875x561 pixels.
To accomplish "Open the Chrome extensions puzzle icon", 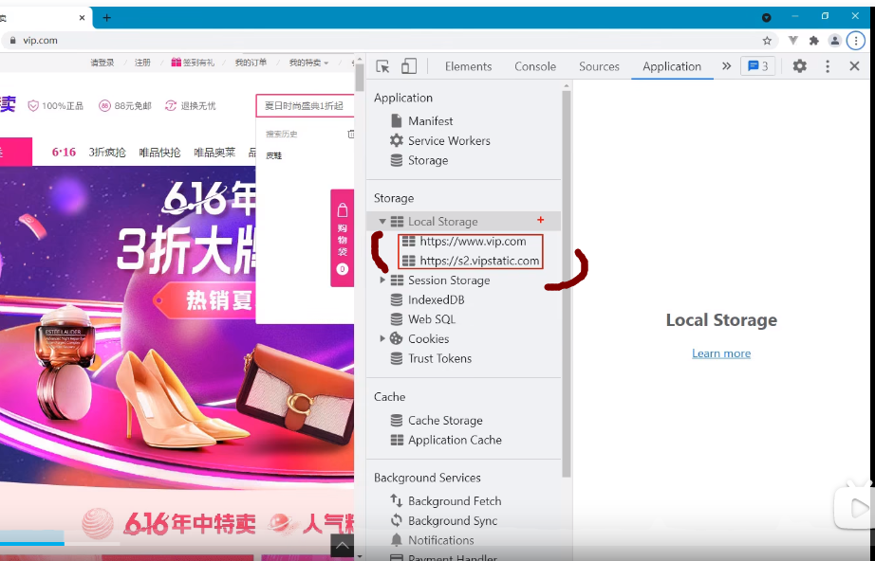I will (813, 40).
